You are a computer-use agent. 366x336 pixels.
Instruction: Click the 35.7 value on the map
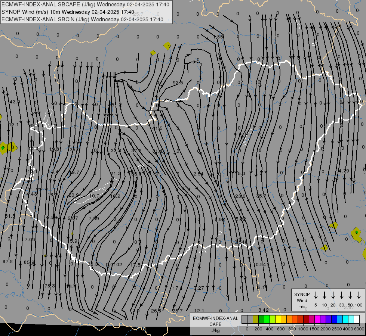pyautogui.click(x=261, y=196)
